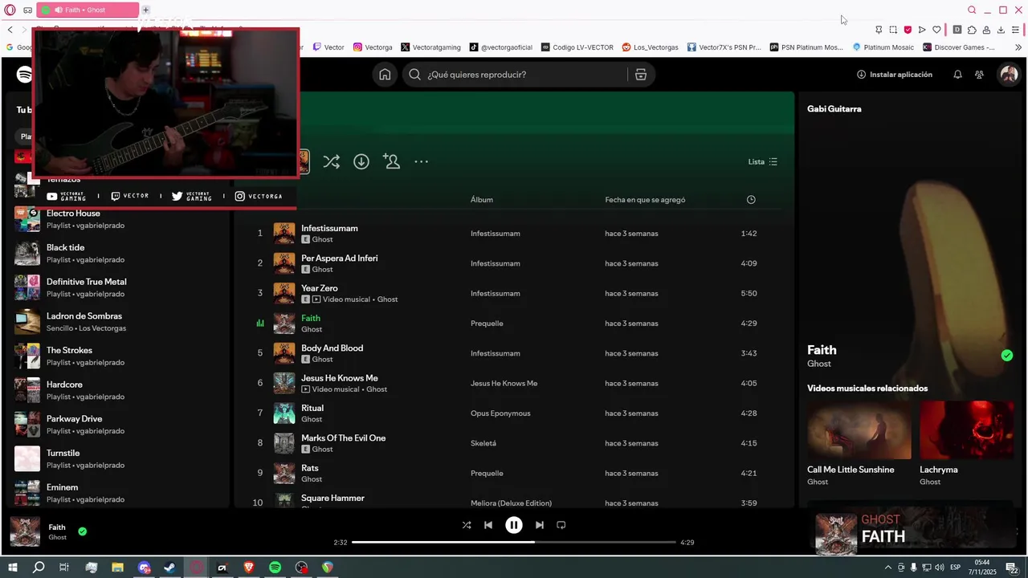Open the Codigo LV-VECTOR bookmark
This screenshot has width=1028, height=578.
(x=577, y=47)
